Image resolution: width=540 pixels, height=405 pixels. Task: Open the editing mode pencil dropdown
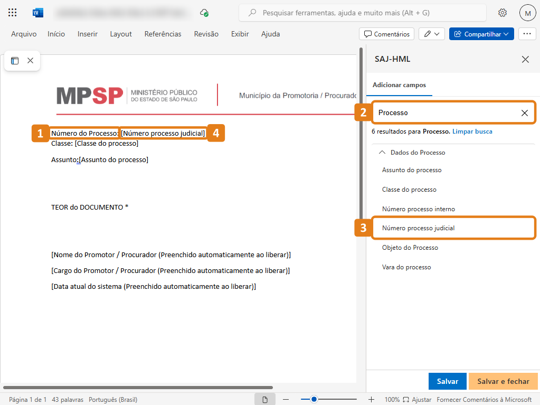point(432,34)
